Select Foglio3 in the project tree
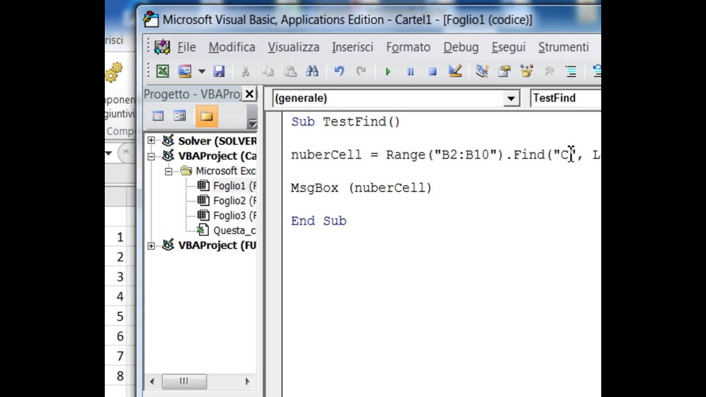Screen dimensions: 706x397 [x=234, y=216]
